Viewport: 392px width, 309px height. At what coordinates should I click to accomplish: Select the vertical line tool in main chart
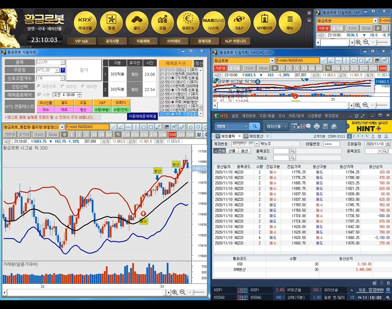(136, 127)
